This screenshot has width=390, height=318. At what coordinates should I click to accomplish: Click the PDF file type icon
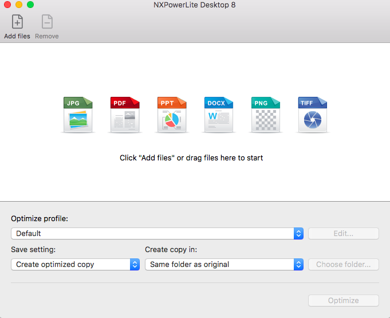tap(125, 115)
